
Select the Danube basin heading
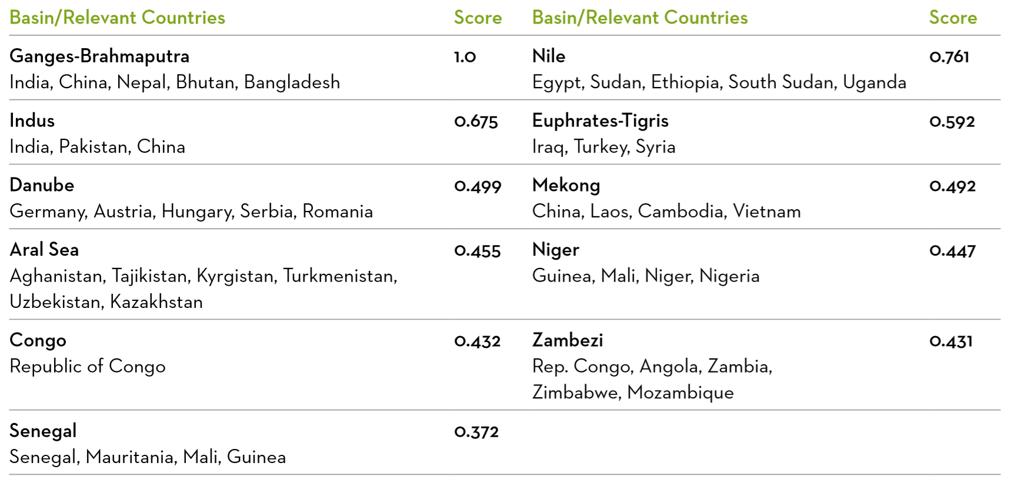click(x=42, y=185)
